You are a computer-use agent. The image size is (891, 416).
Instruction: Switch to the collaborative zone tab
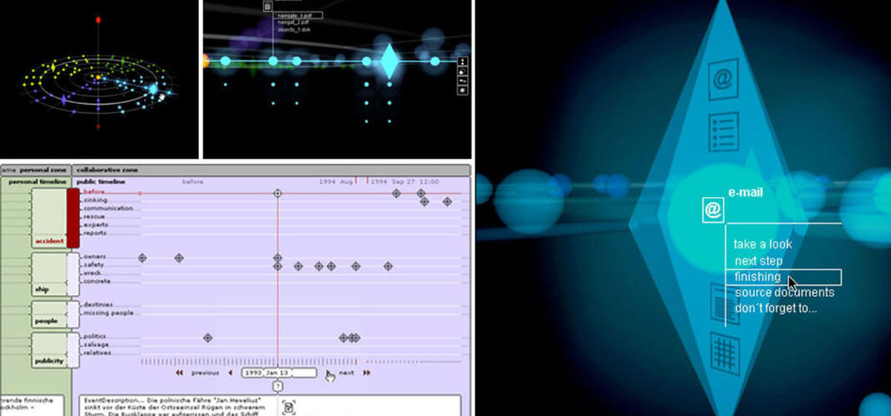click(x=107, y=170)
